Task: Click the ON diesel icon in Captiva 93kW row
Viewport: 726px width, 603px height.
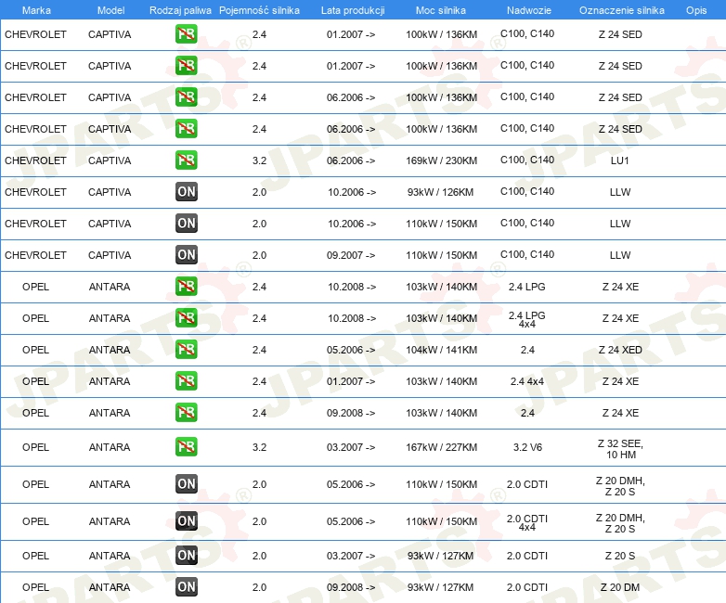Action: (x=186, y=192)
